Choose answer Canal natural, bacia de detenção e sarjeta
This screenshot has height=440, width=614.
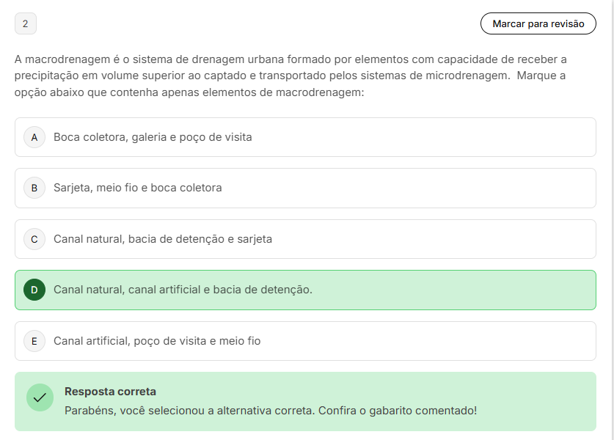[x=163, y=239]
